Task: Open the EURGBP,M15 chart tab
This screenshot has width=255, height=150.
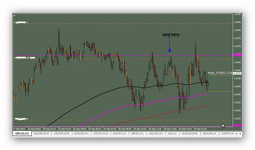Action: click(41, 134)
